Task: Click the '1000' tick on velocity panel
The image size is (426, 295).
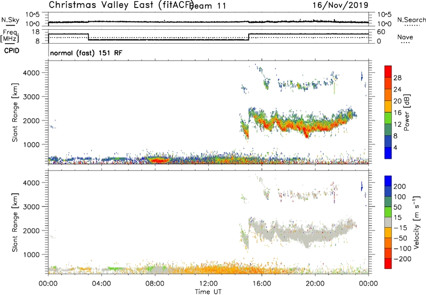Action: click(x=31, y=255)
